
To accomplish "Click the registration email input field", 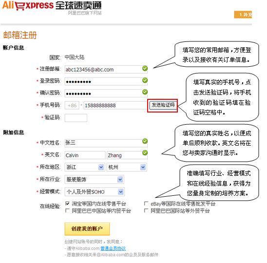I will pos(106,70).
